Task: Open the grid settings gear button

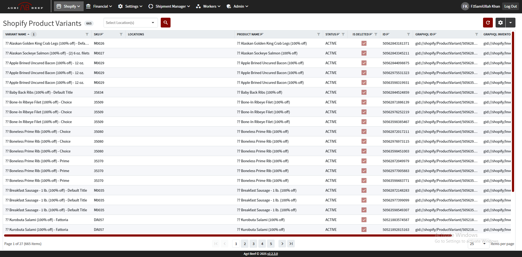Action: click(500, 23)
